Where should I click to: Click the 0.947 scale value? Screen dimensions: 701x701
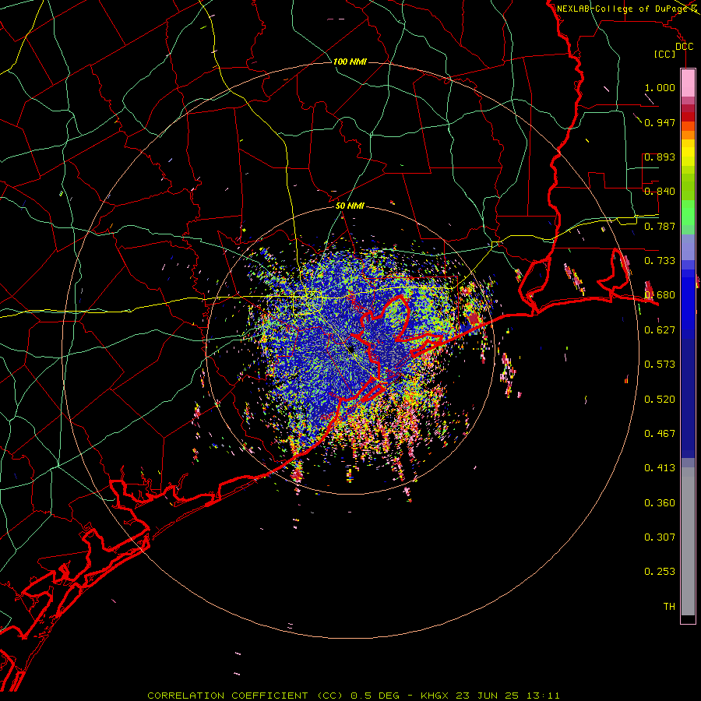(660, 122)
